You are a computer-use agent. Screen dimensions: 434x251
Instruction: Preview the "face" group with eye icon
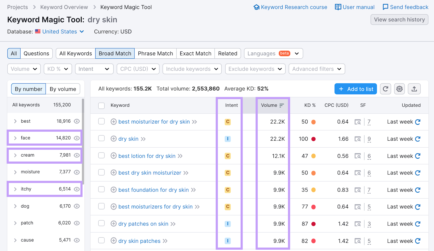77,138
